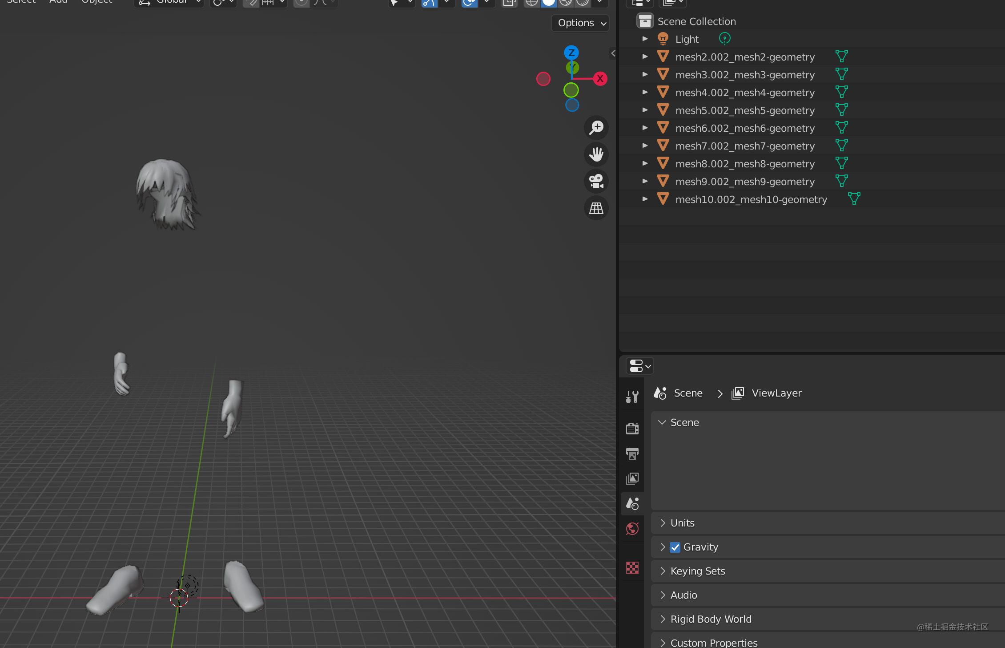Click the ViewLayer breadcrumb label
Image resolution: width=1005 pixels, height=648 pixels.
776,393
